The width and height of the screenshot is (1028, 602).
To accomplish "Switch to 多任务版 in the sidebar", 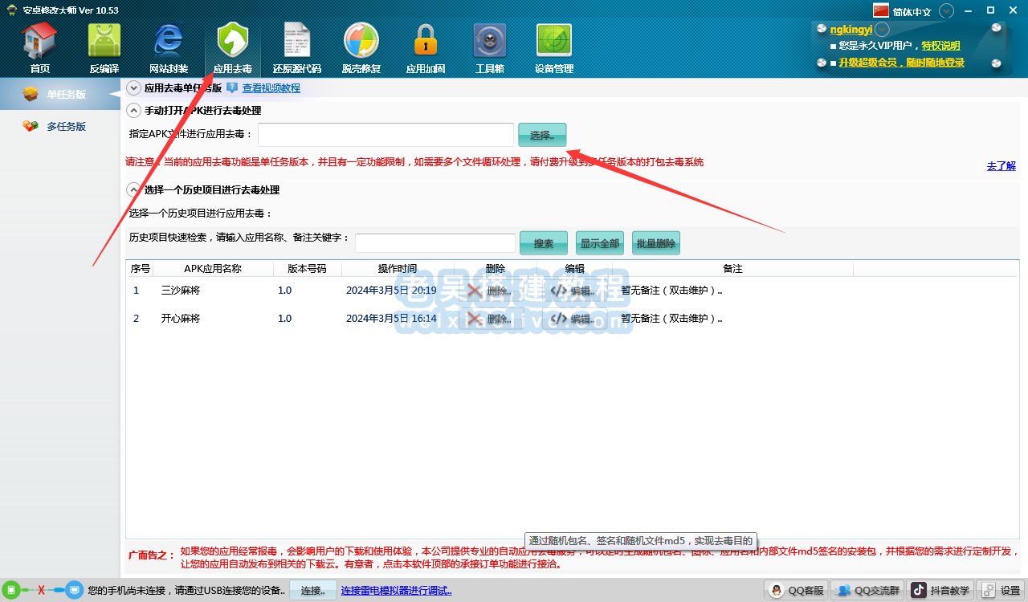I will (x=66, y=126).
